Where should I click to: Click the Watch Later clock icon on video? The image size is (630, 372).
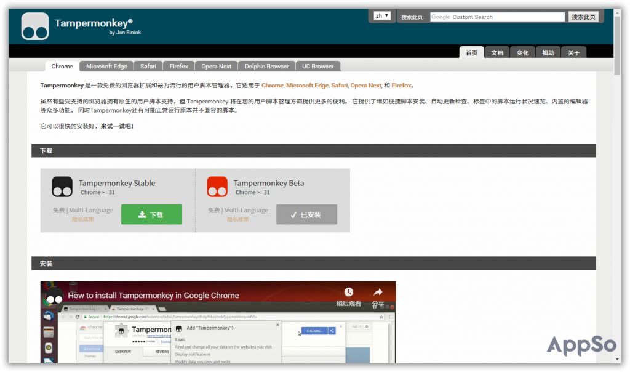349,292
